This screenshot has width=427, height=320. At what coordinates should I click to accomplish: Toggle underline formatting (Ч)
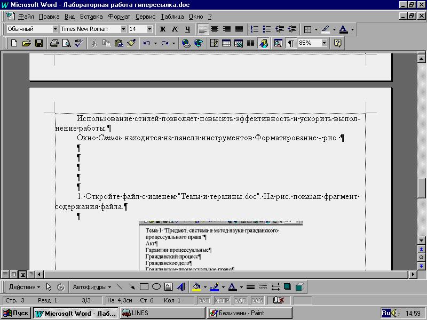(x=187, y=29)
